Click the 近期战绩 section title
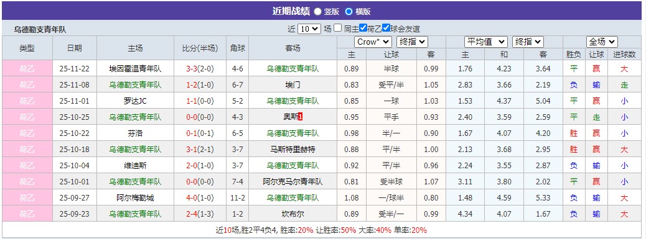The image size is (646, 239). point(291,12)
